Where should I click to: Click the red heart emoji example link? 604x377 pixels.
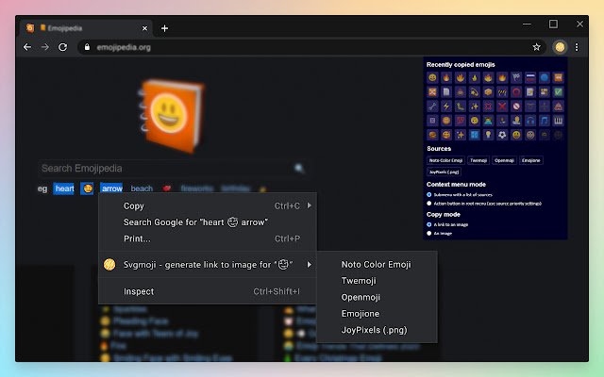[167, 188]
